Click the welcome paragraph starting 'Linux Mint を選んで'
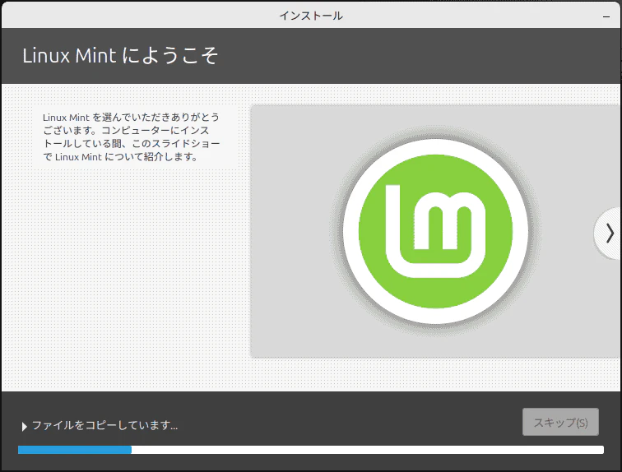Screen dimensions: 622x472 (x=132, y=137)
